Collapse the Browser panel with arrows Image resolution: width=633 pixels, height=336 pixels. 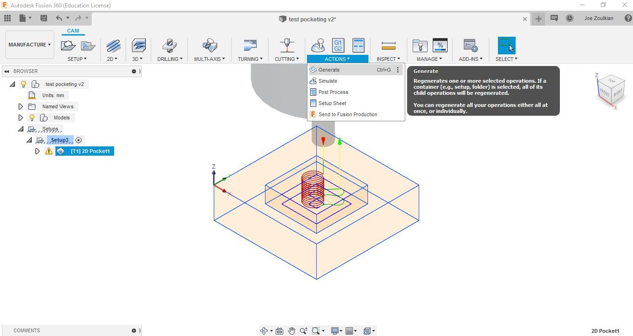point(7,71)
